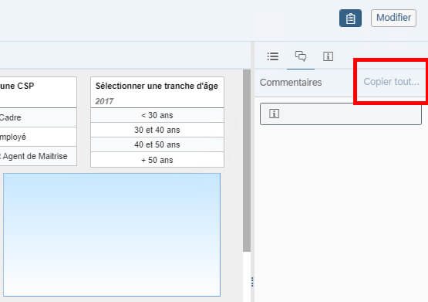The image size is (428, 302).
Task: Click the Modifier button
Action: coord(393,18)
